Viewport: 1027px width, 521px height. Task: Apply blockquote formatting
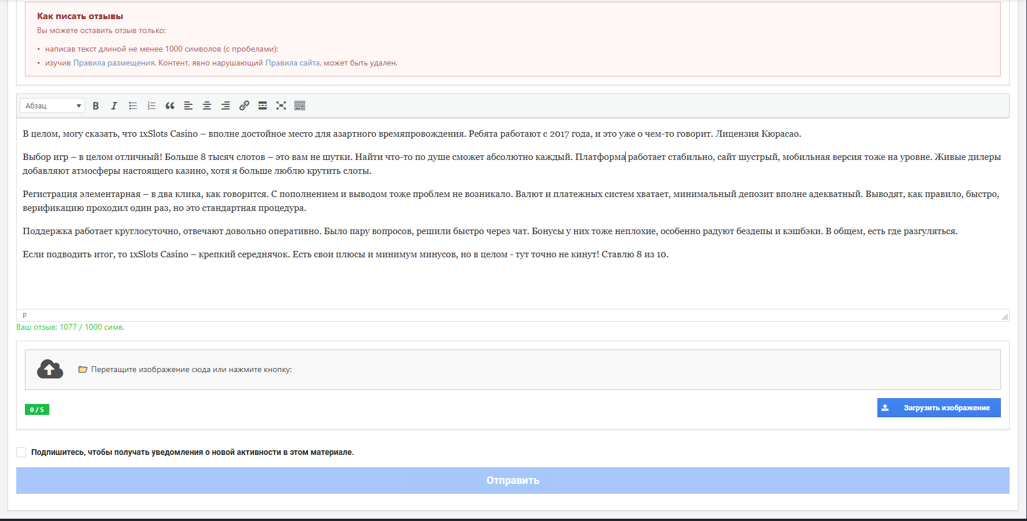tap(170, 105)
